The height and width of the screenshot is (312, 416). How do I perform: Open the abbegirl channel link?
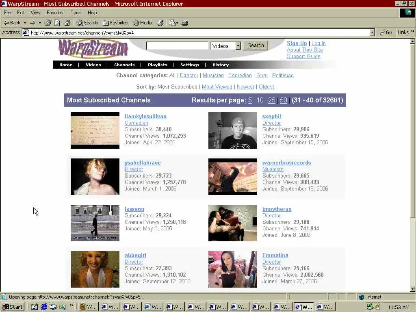coord(135,255)
